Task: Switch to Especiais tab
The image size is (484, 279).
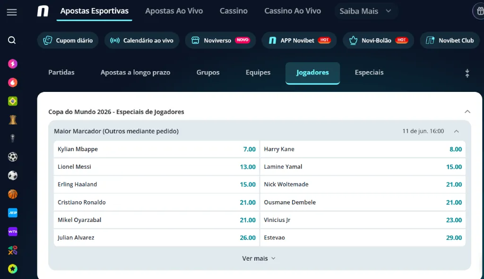Action: point(369,73)
